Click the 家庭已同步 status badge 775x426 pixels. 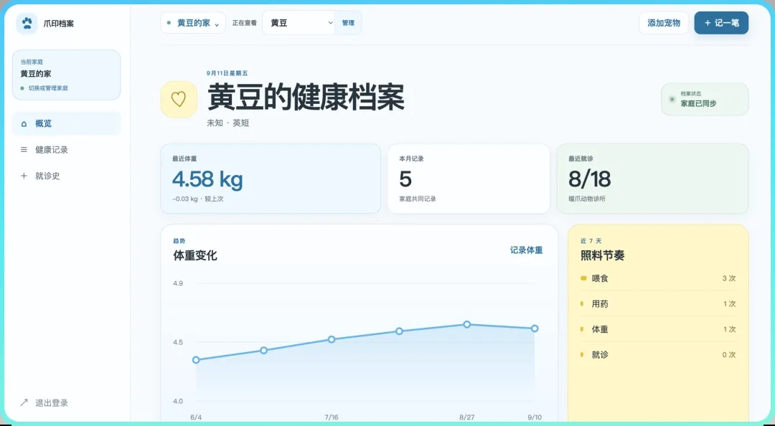pos(705,100)
